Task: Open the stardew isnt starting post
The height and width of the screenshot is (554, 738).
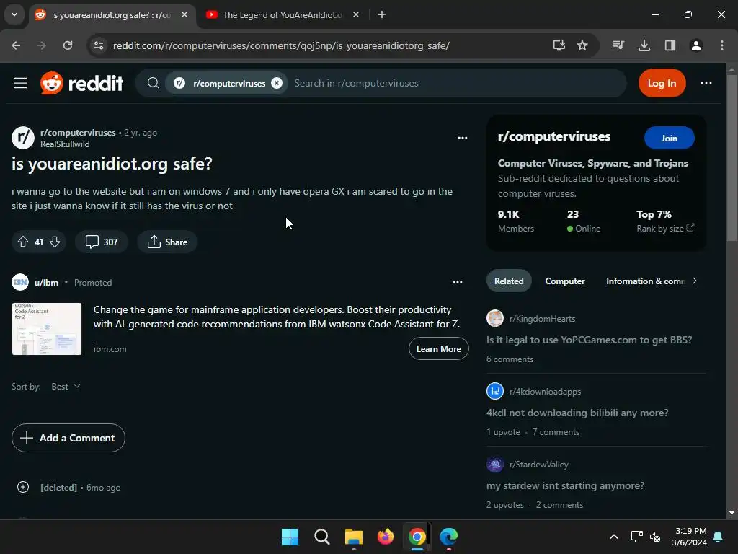Action: tap(565, 485)
